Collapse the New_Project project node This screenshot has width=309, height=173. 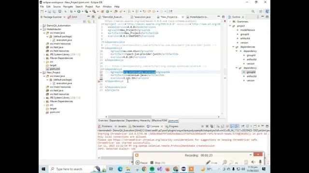pyautogui.click(x=41, y=73)
